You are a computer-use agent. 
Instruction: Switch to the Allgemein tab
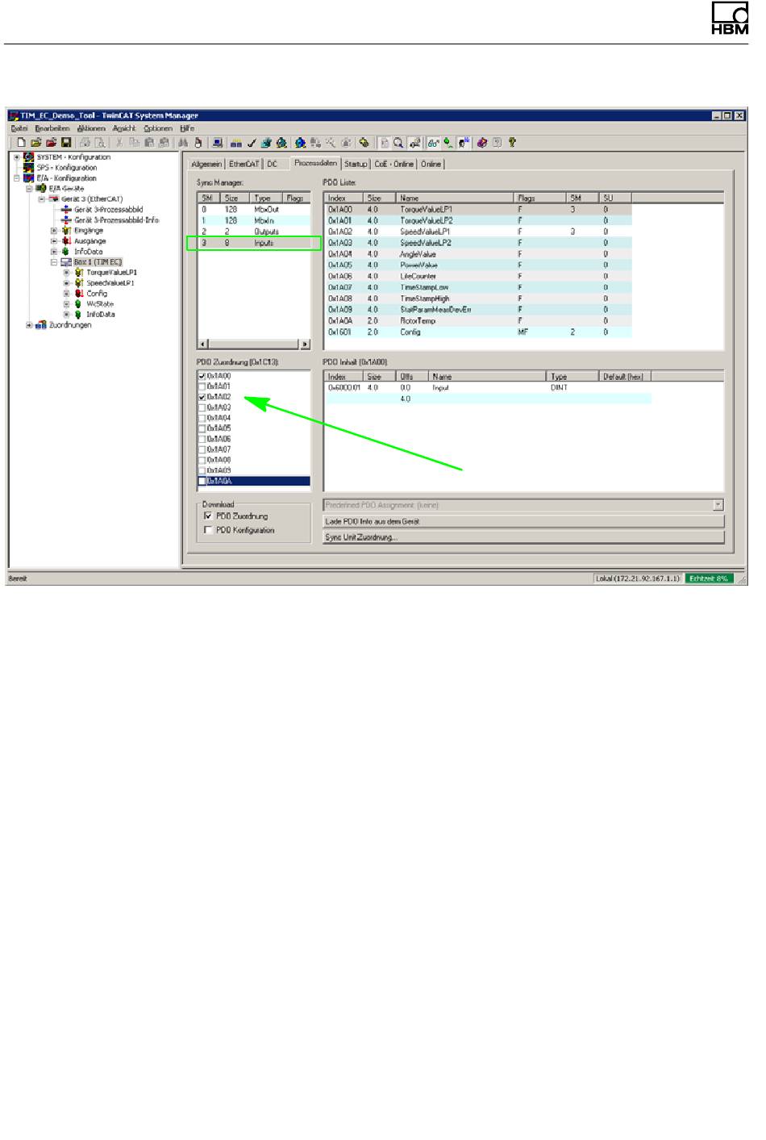pos(206,165)
